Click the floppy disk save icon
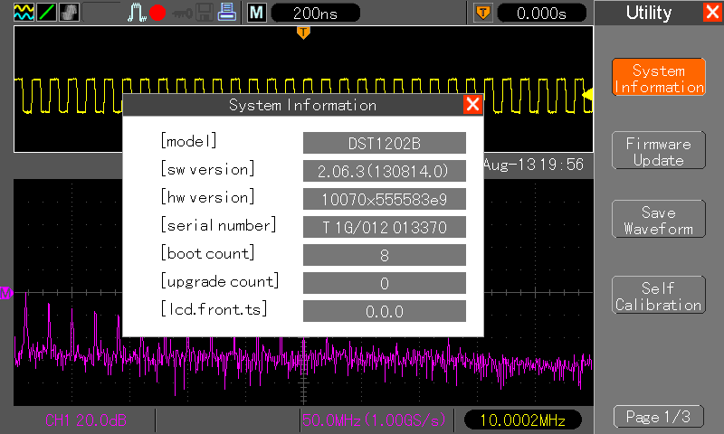This screenshot has width=724, height=434. coord(205,13)
